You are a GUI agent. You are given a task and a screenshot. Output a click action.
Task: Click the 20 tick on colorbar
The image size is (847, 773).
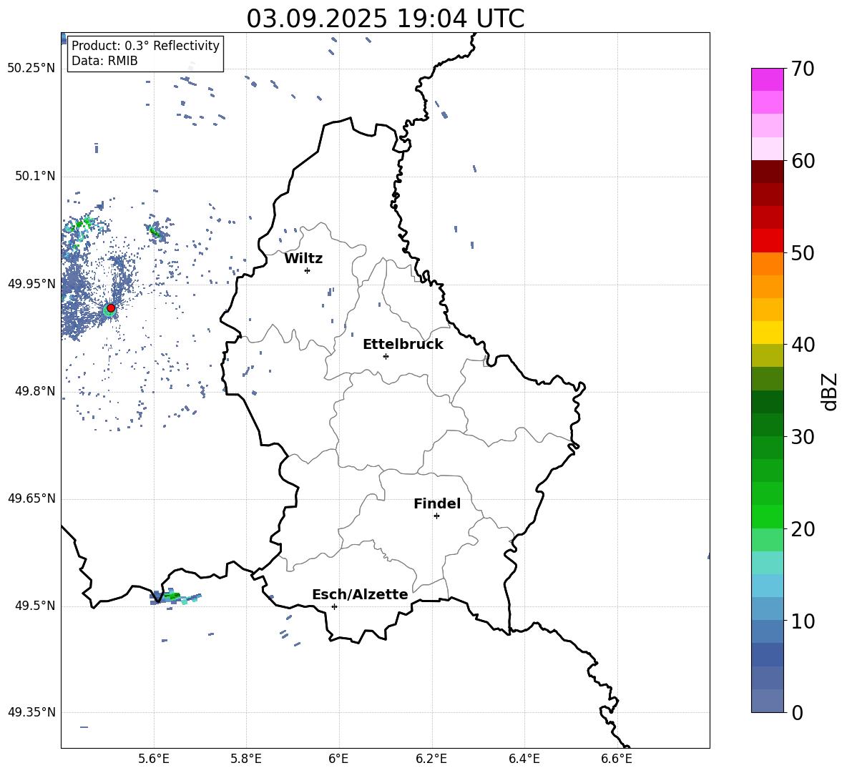coord(803,529)
